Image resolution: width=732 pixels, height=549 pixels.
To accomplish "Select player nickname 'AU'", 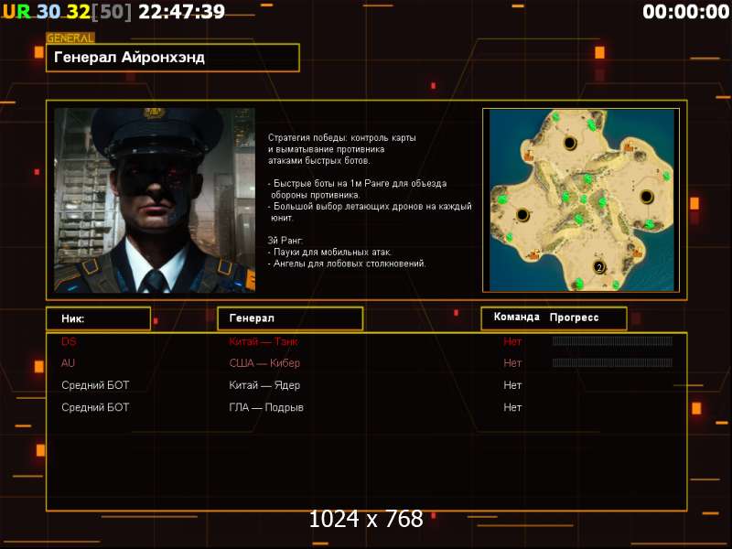I will (x=68, y=363).
